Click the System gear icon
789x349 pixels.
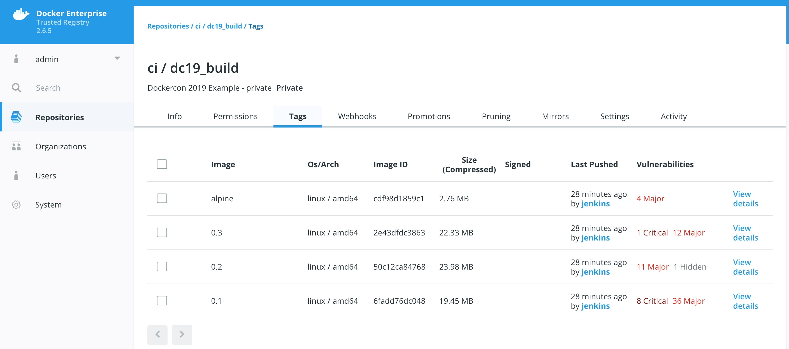pyautogui.click(x=16, y=204)
